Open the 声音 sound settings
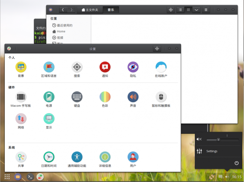244x182 pixels. (133, 100)
